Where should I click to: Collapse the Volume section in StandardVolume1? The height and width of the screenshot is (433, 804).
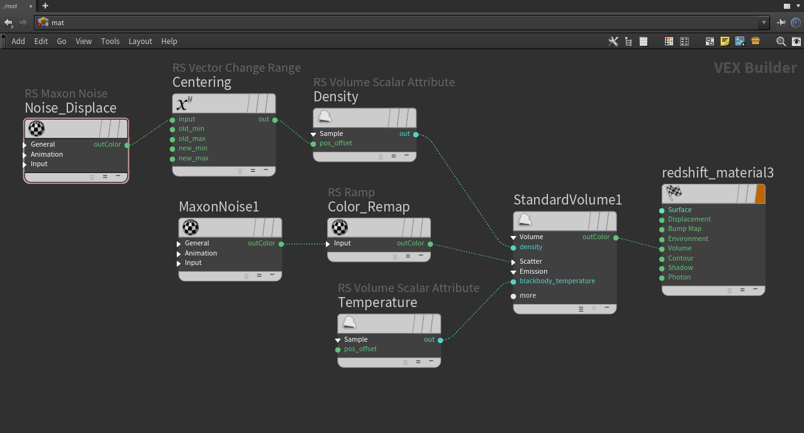[x=513, y=237]
